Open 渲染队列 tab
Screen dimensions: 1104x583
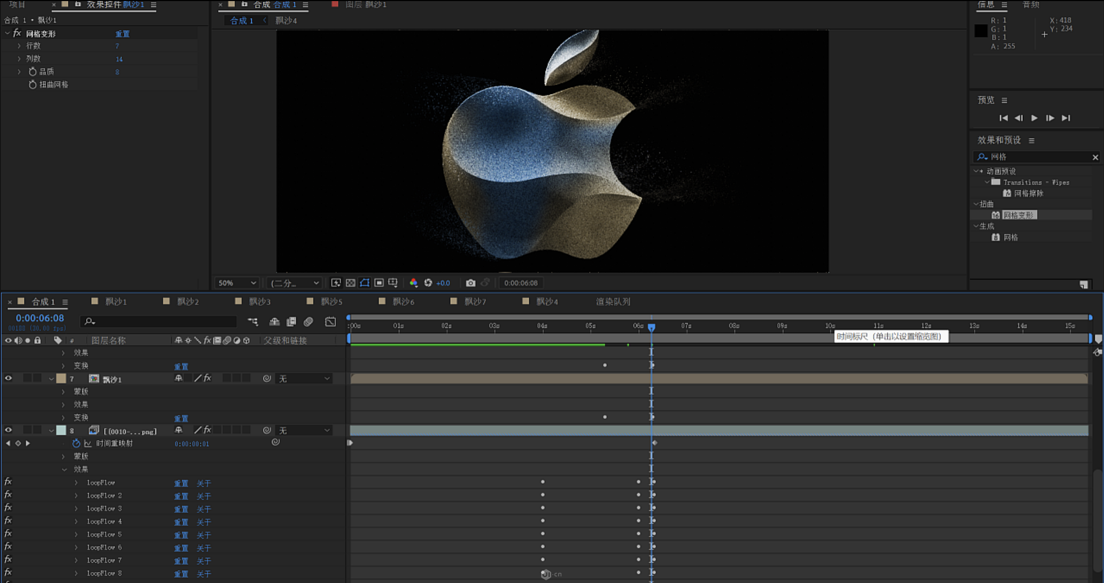pos(613,302)
